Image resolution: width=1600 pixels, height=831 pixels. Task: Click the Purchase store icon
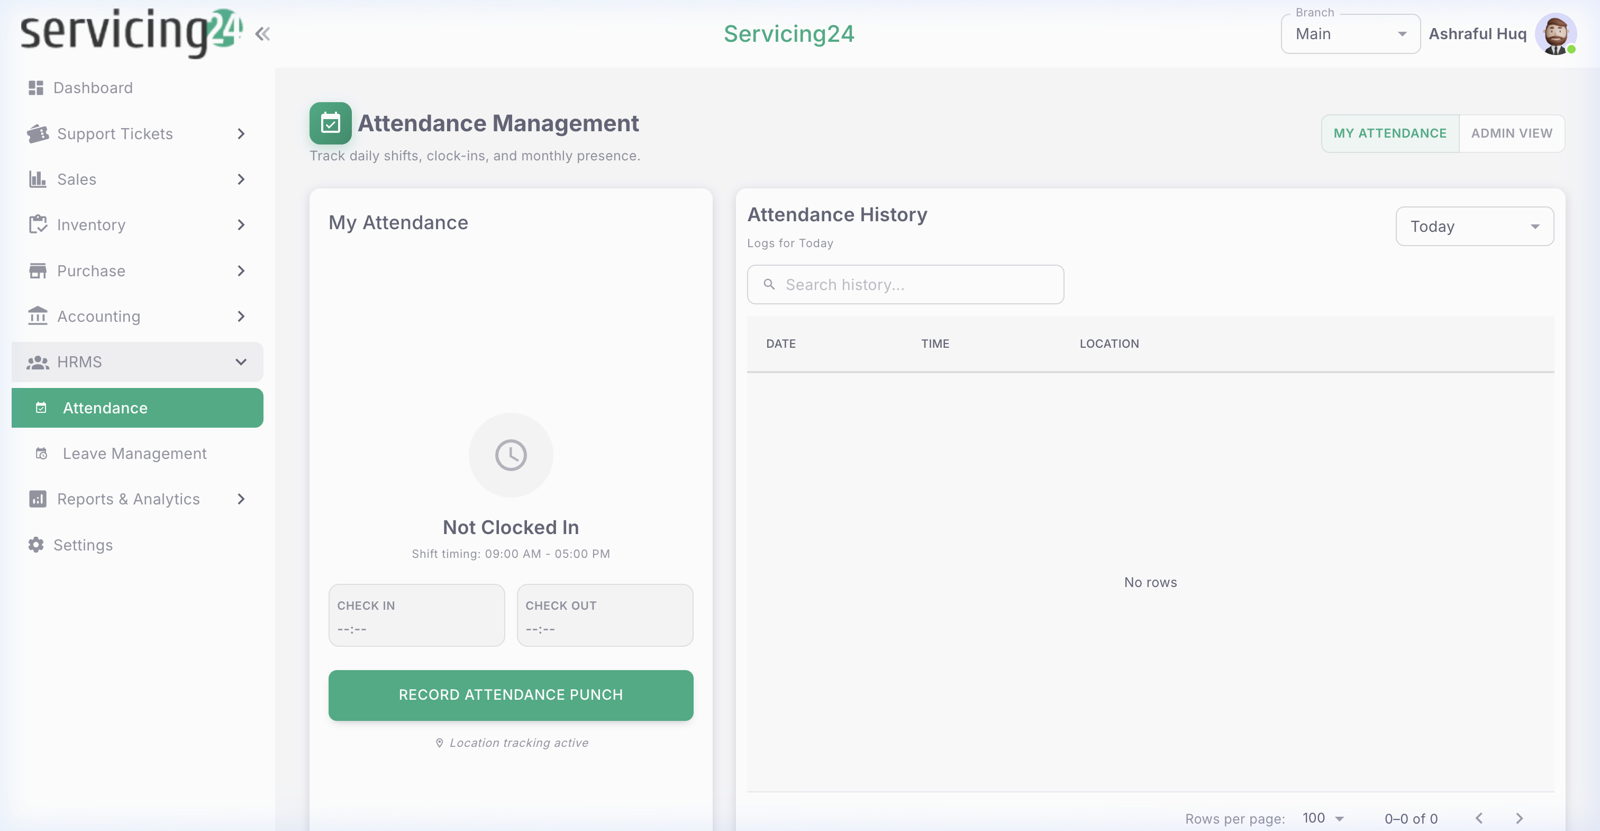[x=38, y=270]
